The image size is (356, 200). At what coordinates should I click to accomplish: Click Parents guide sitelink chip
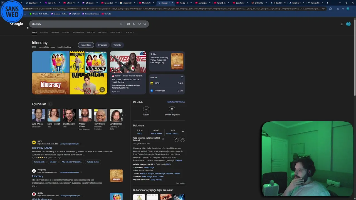[x=39, y=162]
